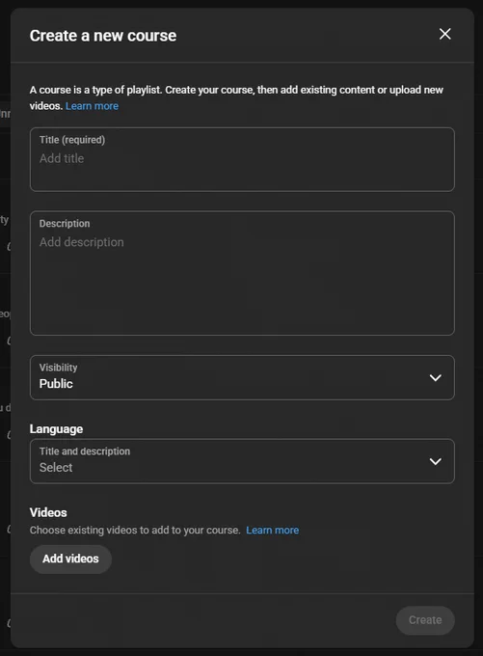The image size is (483, 656).
Task: Click the Add videos button
Action: tap(70, 559)
